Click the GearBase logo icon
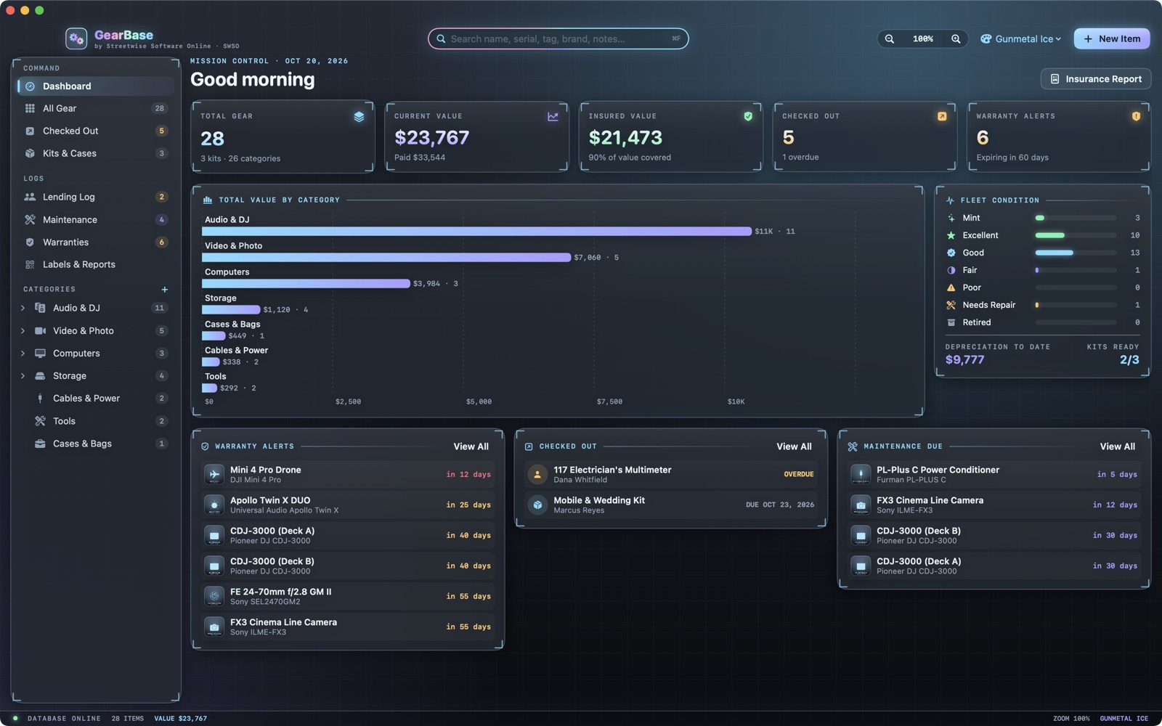The height and width of the screenshot is (726, 1162). (76, 38)
